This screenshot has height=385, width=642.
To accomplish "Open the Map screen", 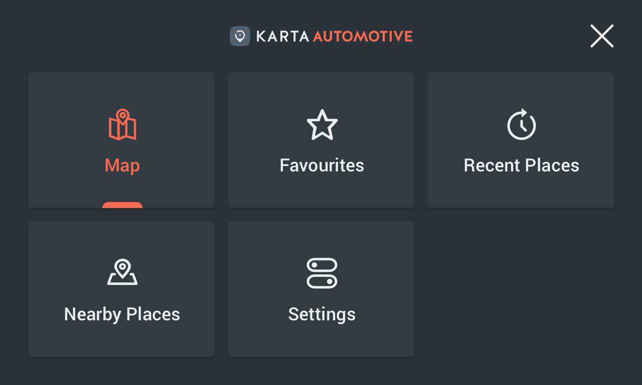I will (x=121, y=140).
